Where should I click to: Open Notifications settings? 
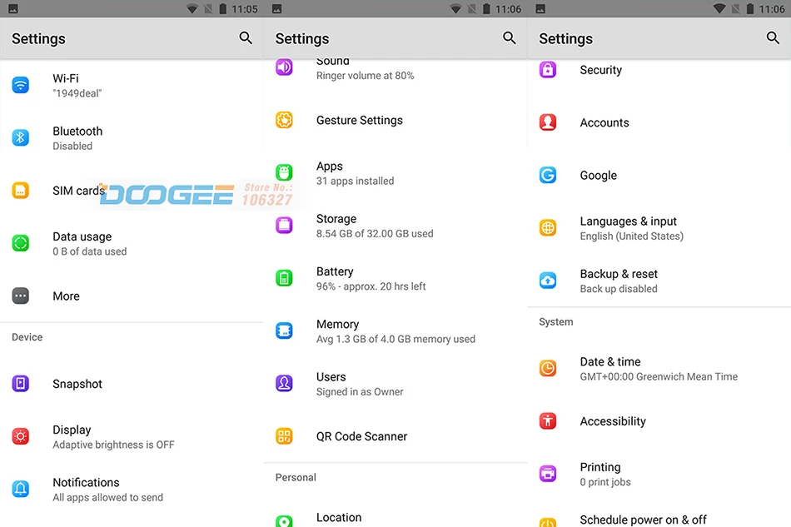132,490
